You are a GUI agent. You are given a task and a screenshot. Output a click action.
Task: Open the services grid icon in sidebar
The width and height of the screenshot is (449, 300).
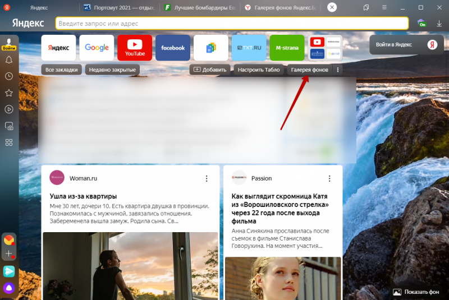9,142
